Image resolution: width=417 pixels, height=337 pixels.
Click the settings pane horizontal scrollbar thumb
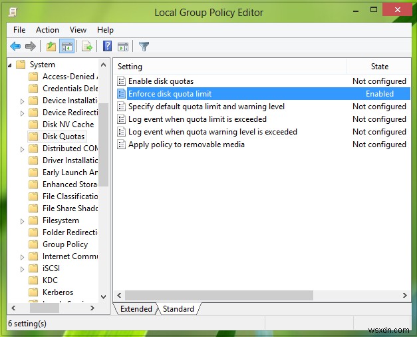(219, 296)
